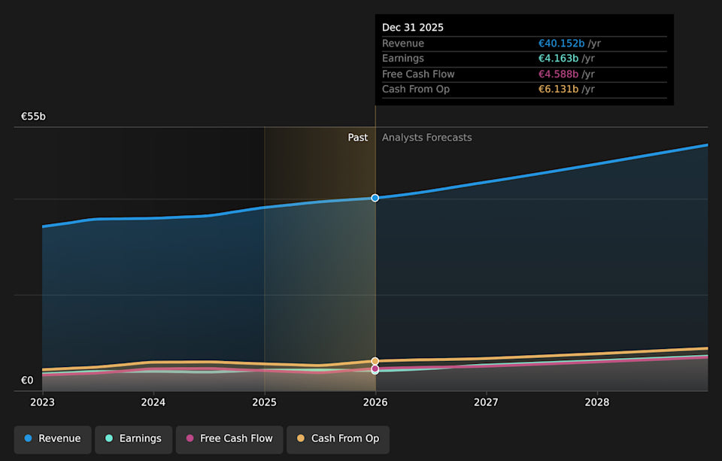Screen dimensions: 722x461
Task: Select the orange Cash From Op data point marker
Action: 375,361
